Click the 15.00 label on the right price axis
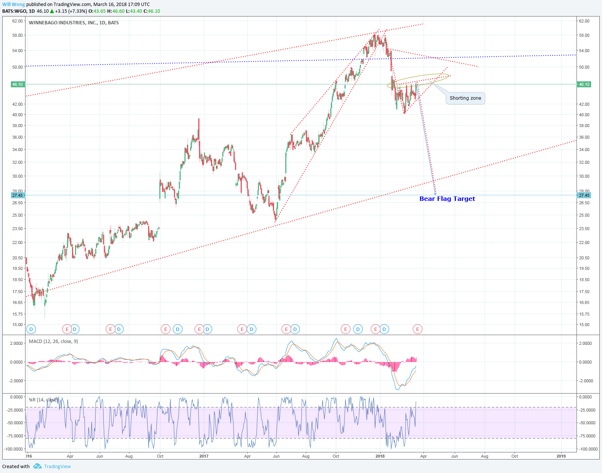Screen dimensions: 602x473 584,325
